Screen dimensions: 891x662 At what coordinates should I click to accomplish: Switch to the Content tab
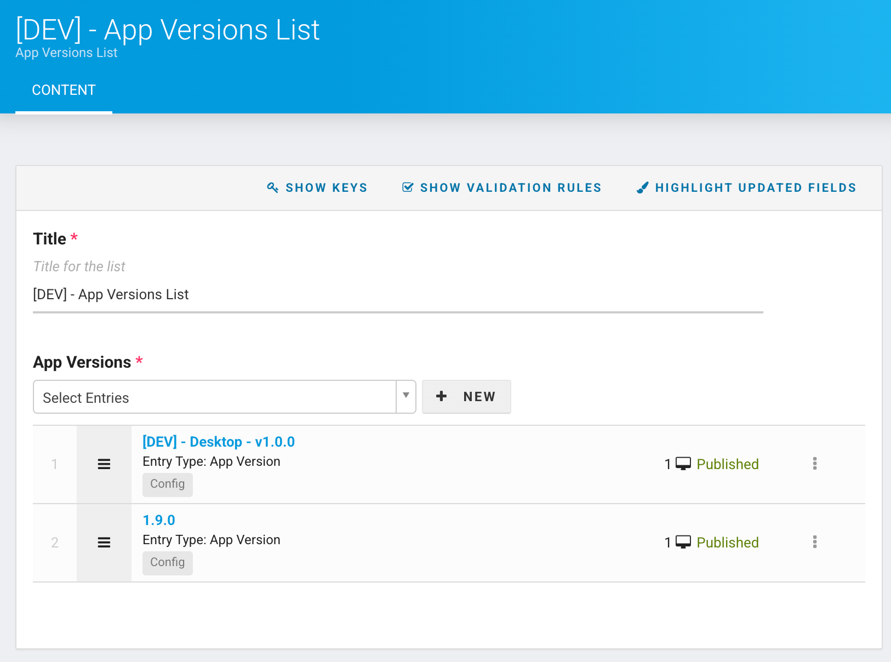64,90
